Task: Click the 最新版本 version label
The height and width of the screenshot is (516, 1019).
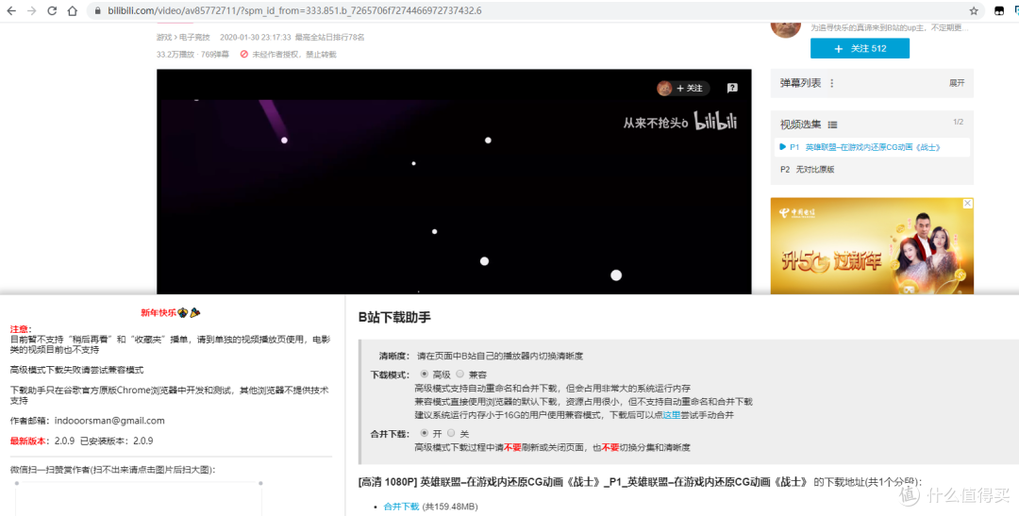Action: [27, 441]
